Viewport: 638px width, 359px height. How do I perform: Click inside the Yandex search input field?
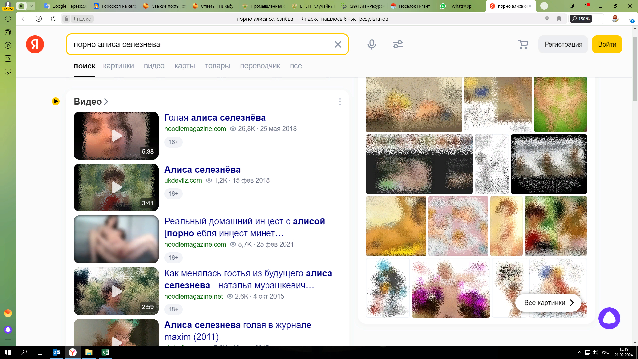(199, 44)
